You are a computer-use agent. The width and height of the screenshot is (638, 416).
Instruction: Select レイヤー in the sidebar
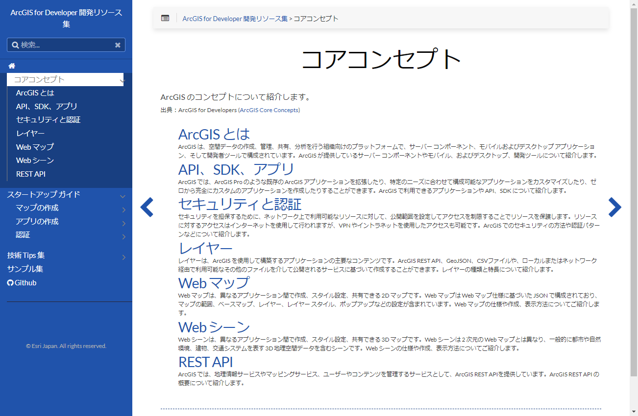click(x=30, y=134)
